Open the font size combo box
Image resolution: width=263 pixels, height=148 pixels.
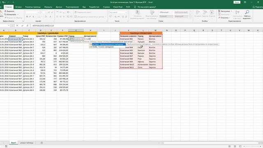(x=44, y=12)
